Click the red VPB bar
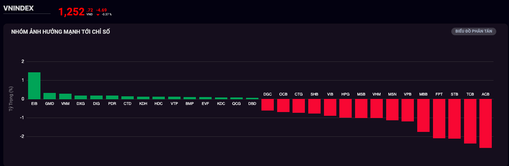 coord(407,110)
